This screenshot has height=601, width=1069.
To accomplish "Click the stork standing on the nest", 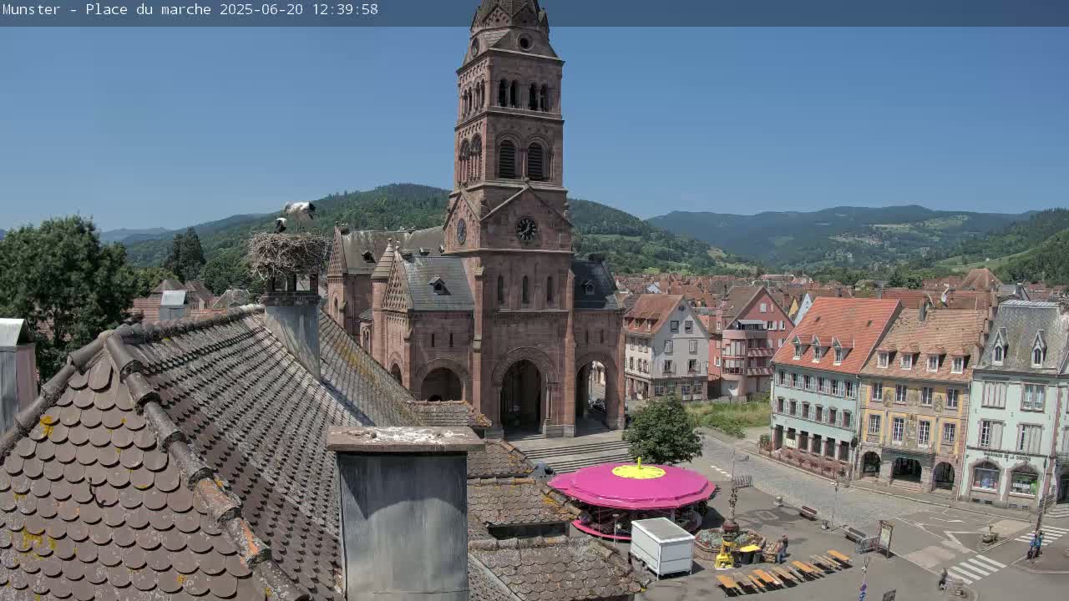I will coord(298,212).
